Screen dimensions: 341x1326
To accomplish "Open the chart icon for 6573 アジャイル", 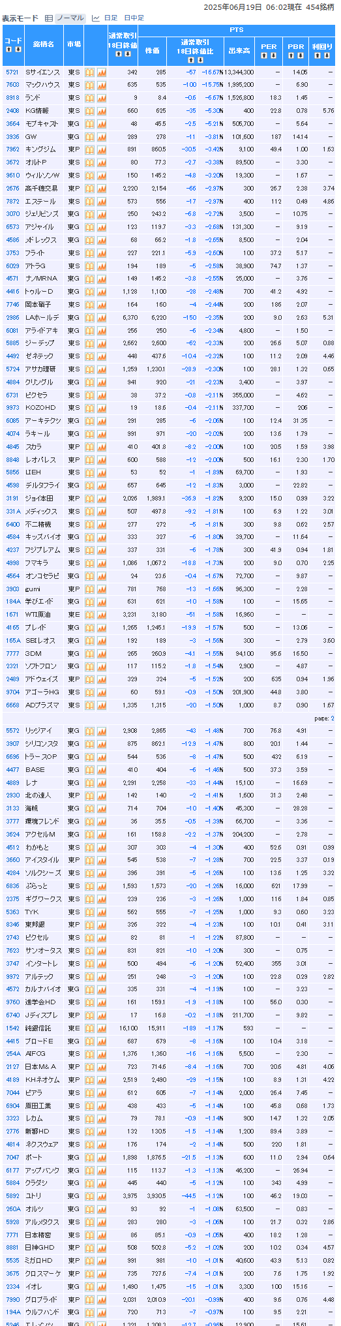I will click(x=102, y=227).
